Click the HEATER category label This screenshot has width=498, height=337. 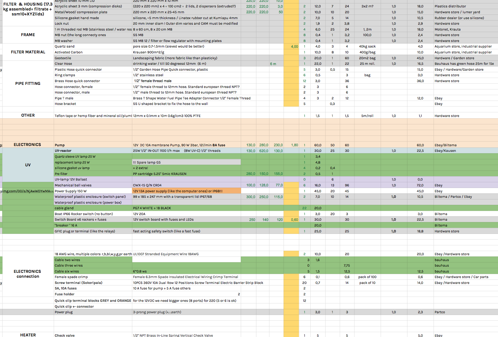tap(28, 335)
